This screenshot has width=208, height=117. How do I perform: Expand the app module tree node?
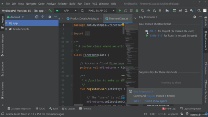tap(6, 23)
